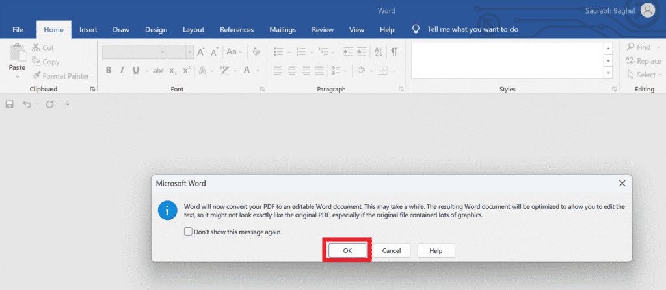Apply paragraph shading bucket
Image resolution: width=666 pixels, height=290 pixels.
[362, 70]
